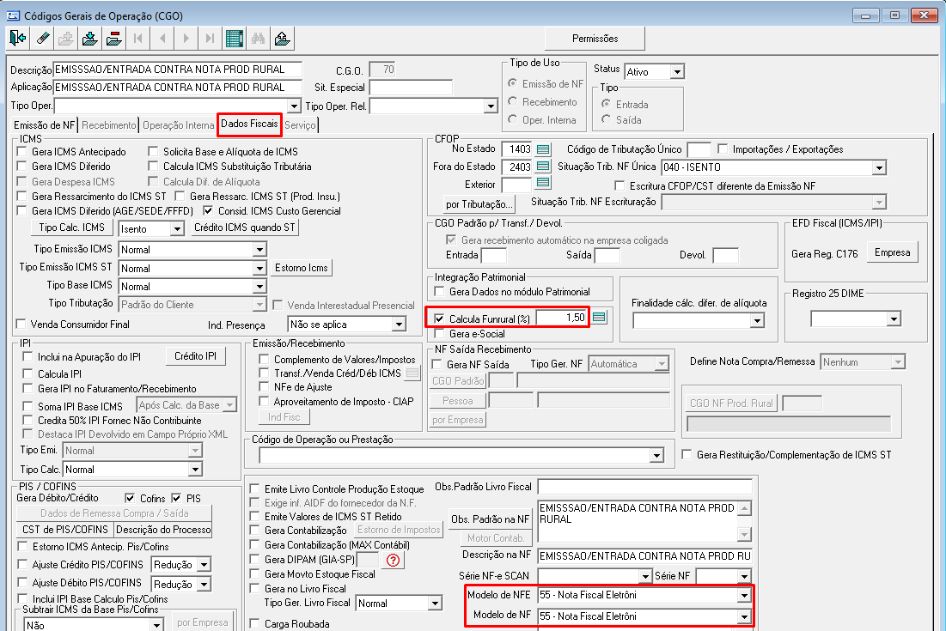Screen dimensions: 946x631
Task: Click the CST de PIS/COFINS button
Action: 65,529
